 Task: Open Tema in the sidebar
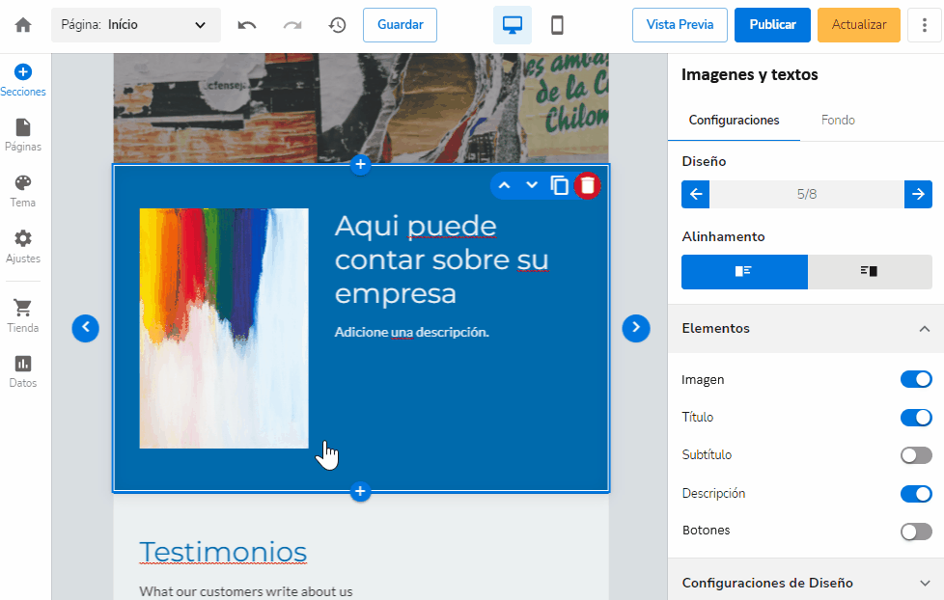pyautogui.click(x=23, y=191)
